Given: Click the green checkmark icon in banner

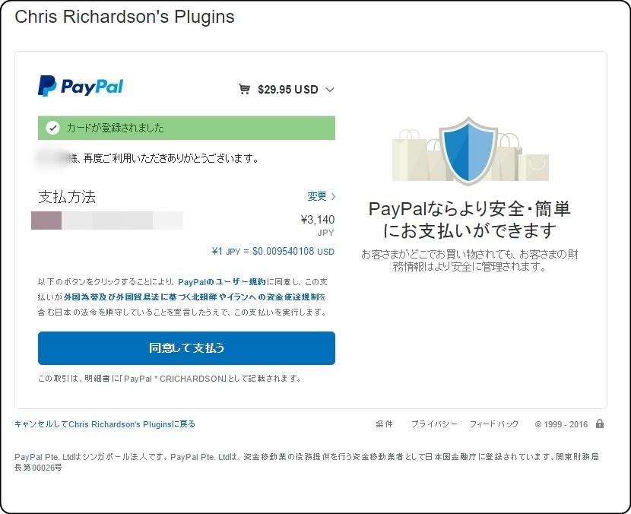Looking at the screenshot, I should click(52, 128).
